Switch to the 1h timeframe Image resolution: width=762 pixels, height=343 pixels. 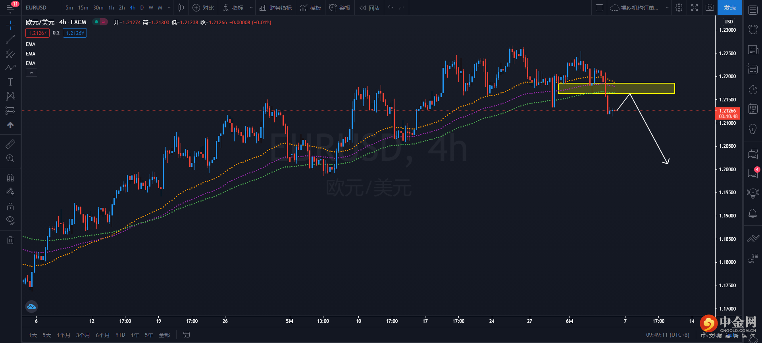point(111,8)
